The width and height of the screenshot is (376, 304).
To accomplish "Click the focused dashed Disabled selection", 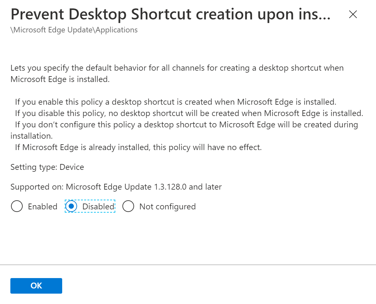I will pos(90,206).
